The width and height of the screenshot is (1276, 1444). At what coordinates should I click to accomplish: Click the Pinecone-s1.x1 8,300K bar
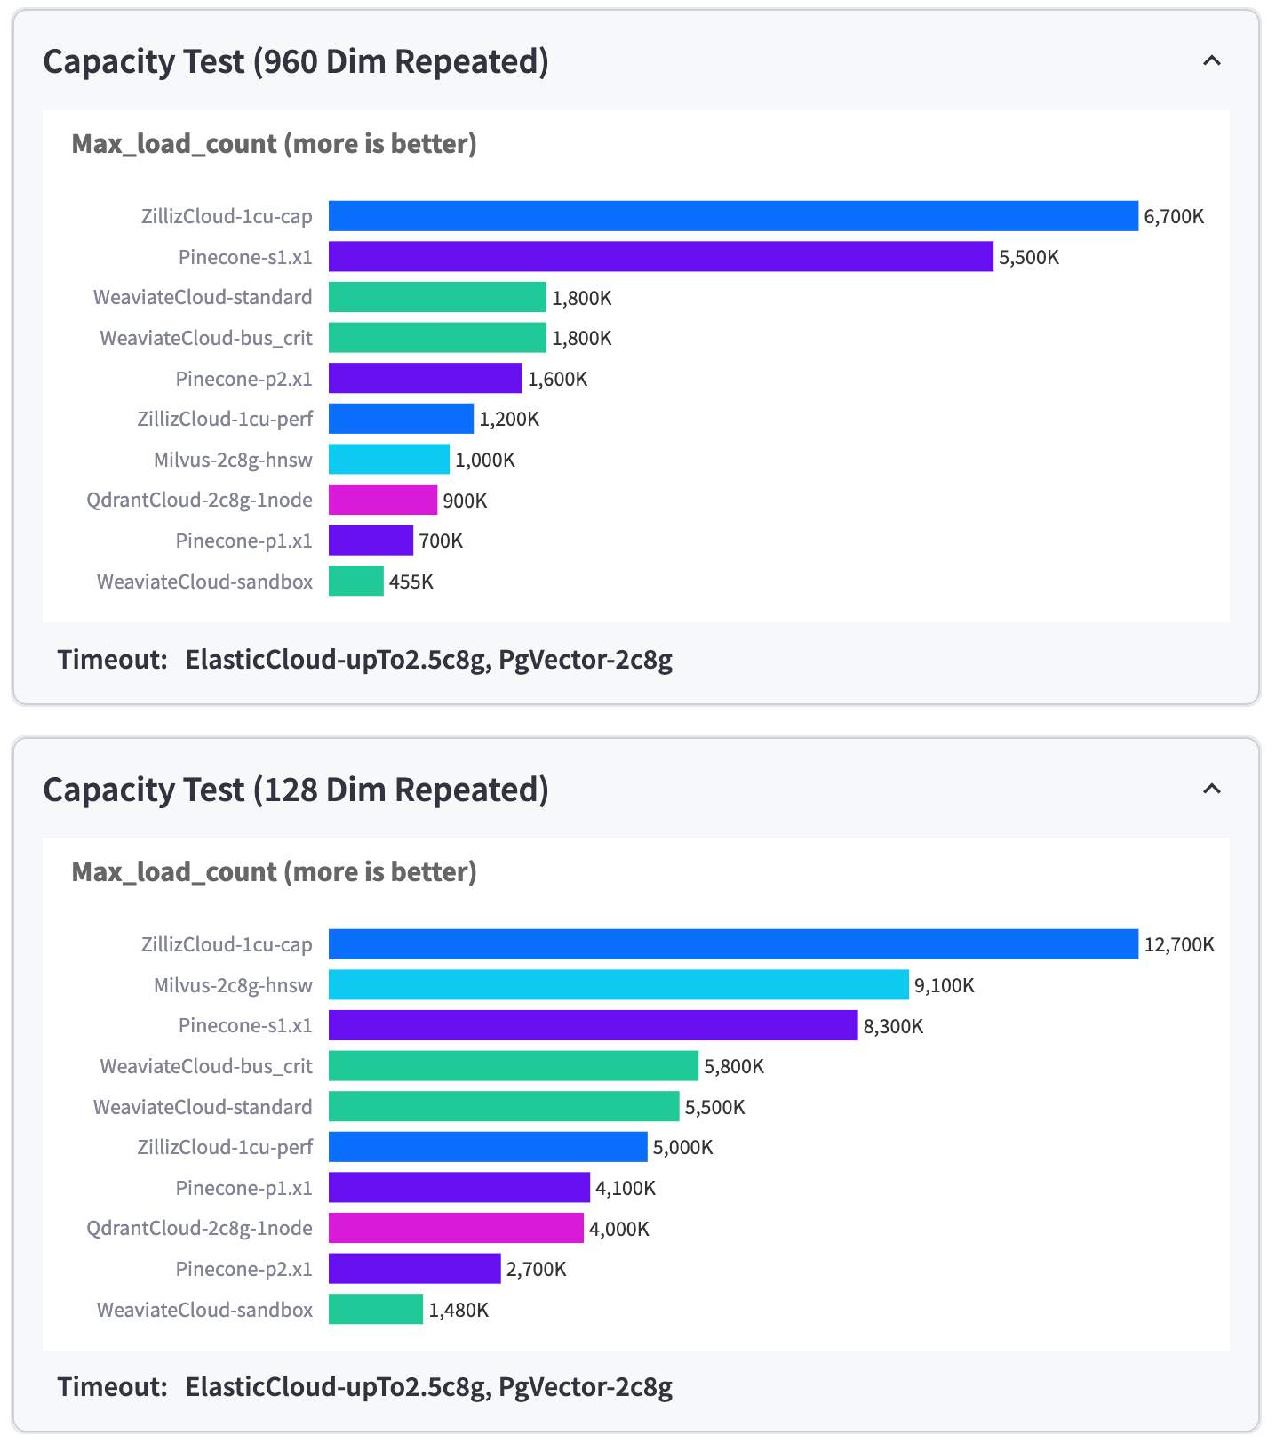pyautogui.click(x=593, y=1026)
